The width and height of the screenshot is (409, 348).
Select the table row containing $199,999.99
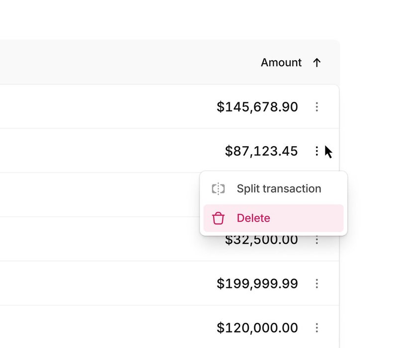tap(170, 283)
